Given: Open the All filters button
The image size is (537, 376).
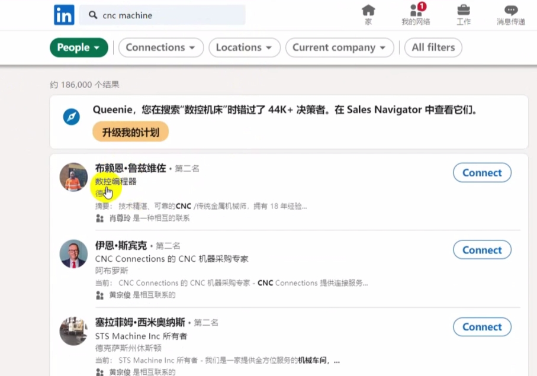Looking at the screenshot, I should point(433,47).
